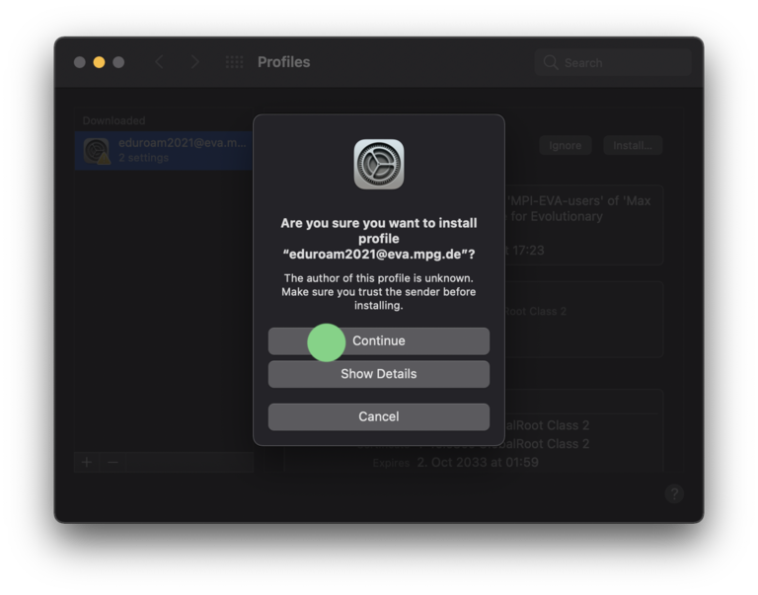Click the eduroam profile's gear warning icon
Image resolution: width=758 pixels, height=595 pixels.
[x=97, y=151]
